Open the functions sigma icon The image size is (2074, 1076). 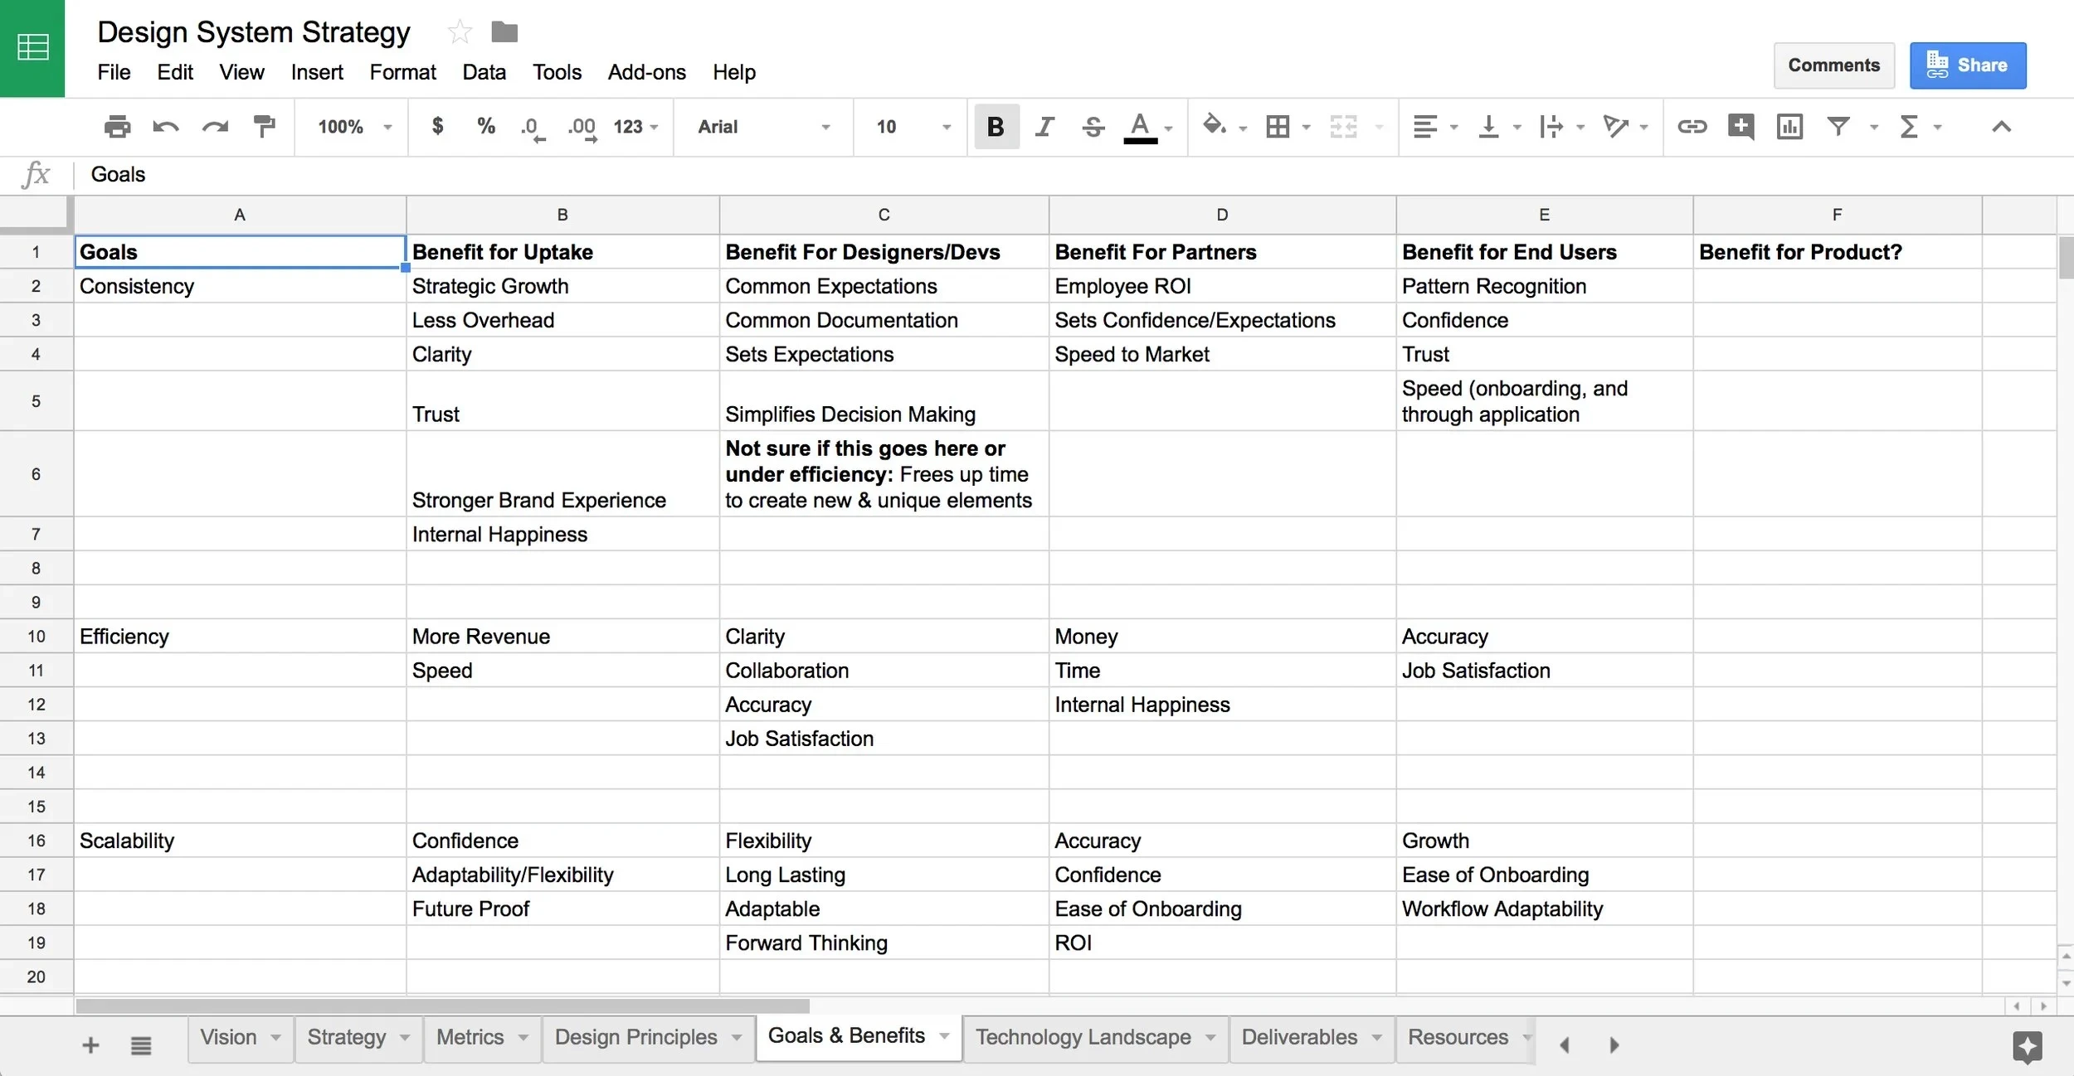point(1909,127)
